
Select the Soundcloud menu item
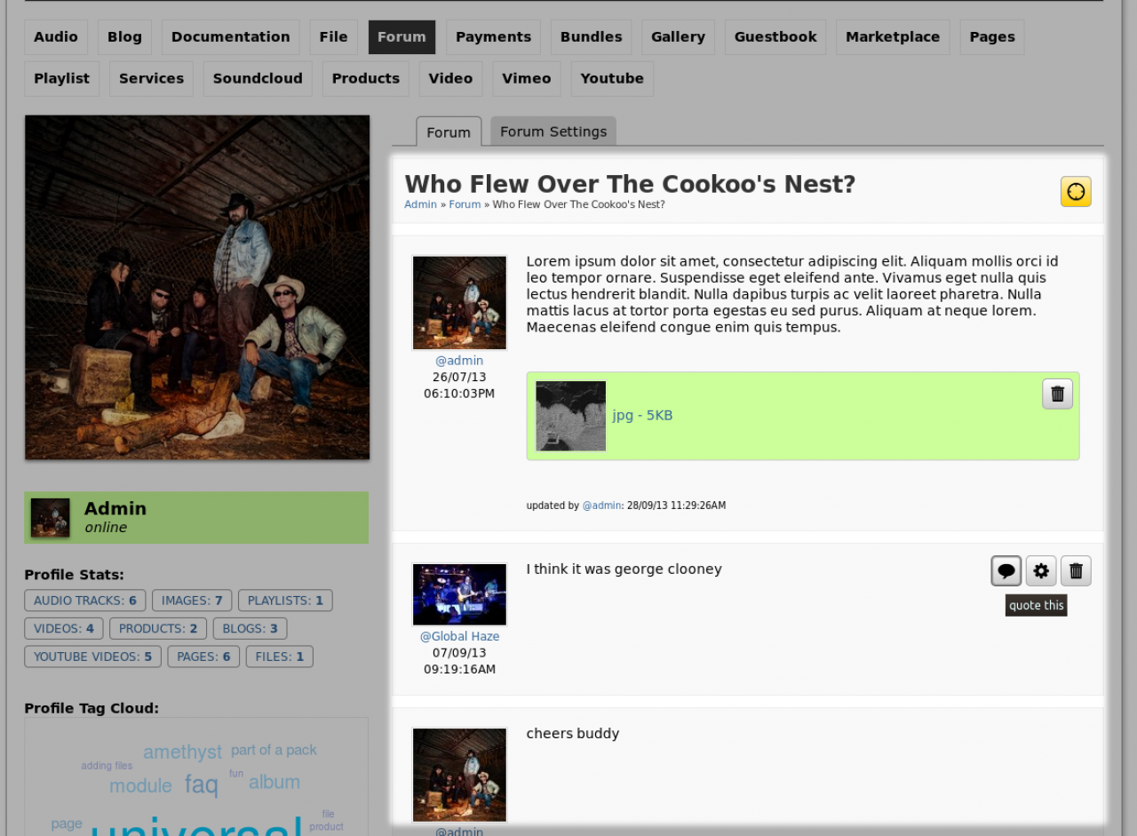258,78
